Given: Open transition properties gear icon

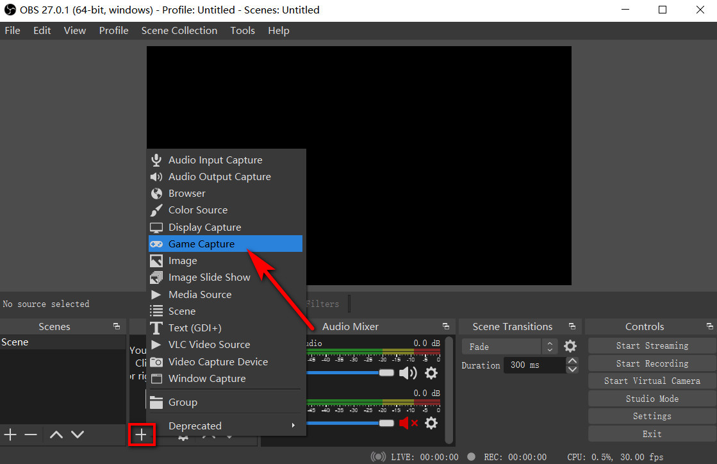Looking at the screenshot, I should point(570,347).
